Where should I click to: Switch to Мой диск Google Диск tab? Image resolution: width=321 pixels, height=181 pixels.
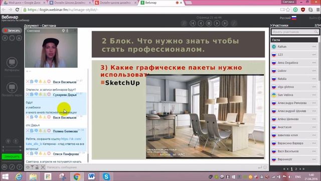25,3
